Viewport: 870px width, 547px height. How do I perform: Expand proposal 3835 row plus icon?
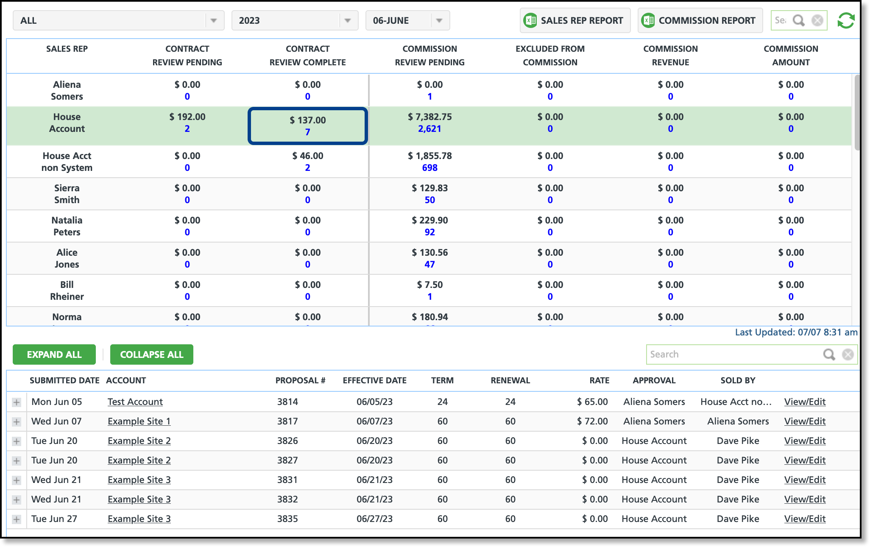tap(17, 519)
